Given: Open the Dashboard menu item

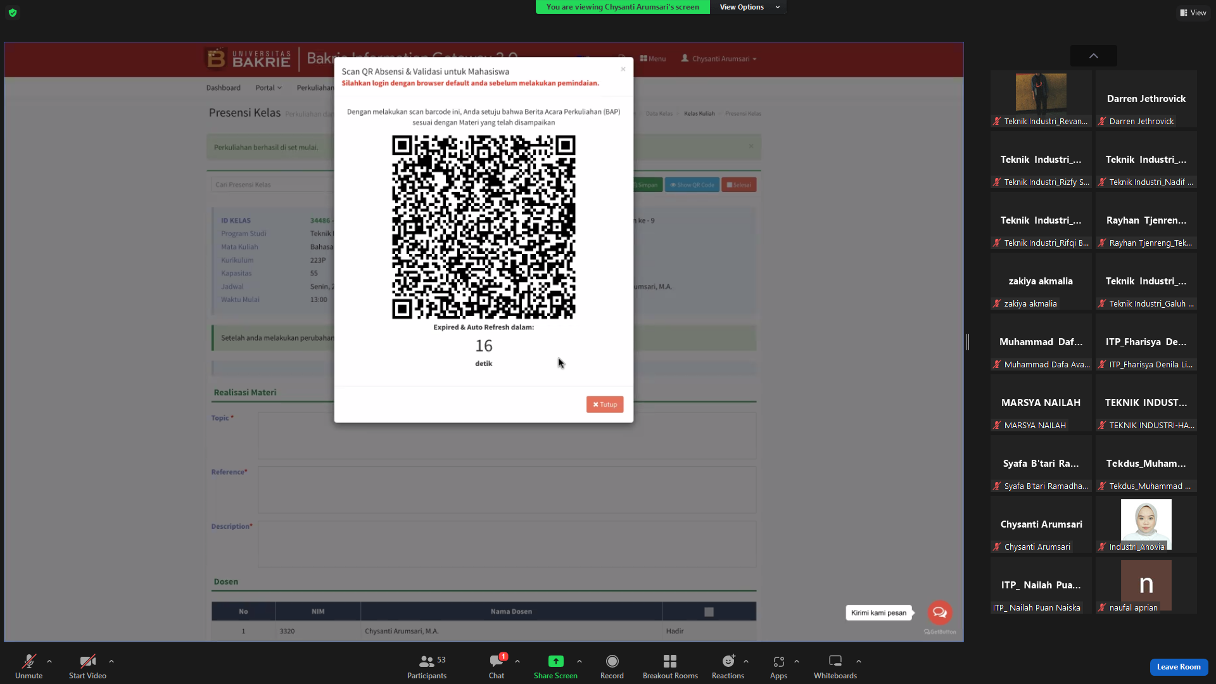Looking at the screenshot, I should (x=223, y=88).
